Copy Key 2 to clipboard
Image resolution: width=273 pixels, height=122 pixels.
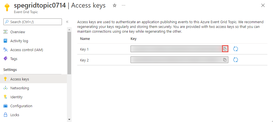coord(225,60)
